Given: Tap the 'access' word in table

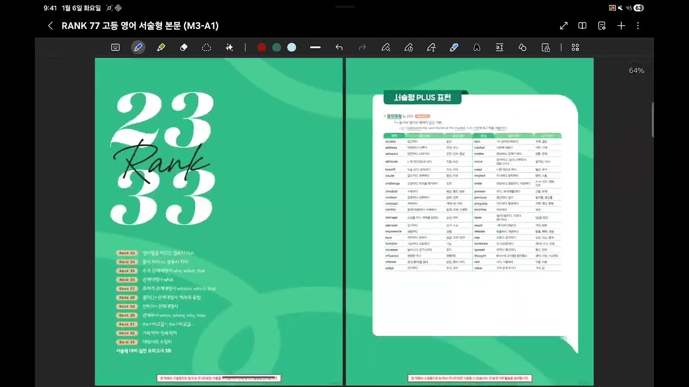Looking at the screenshot, I should (x=391, y=141).
